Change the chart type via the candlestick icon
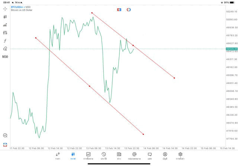Image resolution: width=238 pixels, height=166 pixels. [x=5, y=17]
